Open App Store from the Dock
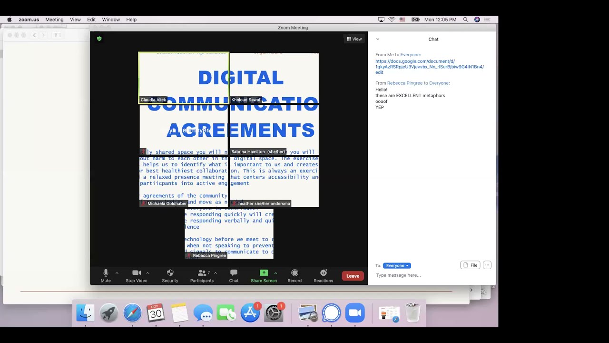The width and height of the screenshot is (609, 343). (x=250, y=313)
